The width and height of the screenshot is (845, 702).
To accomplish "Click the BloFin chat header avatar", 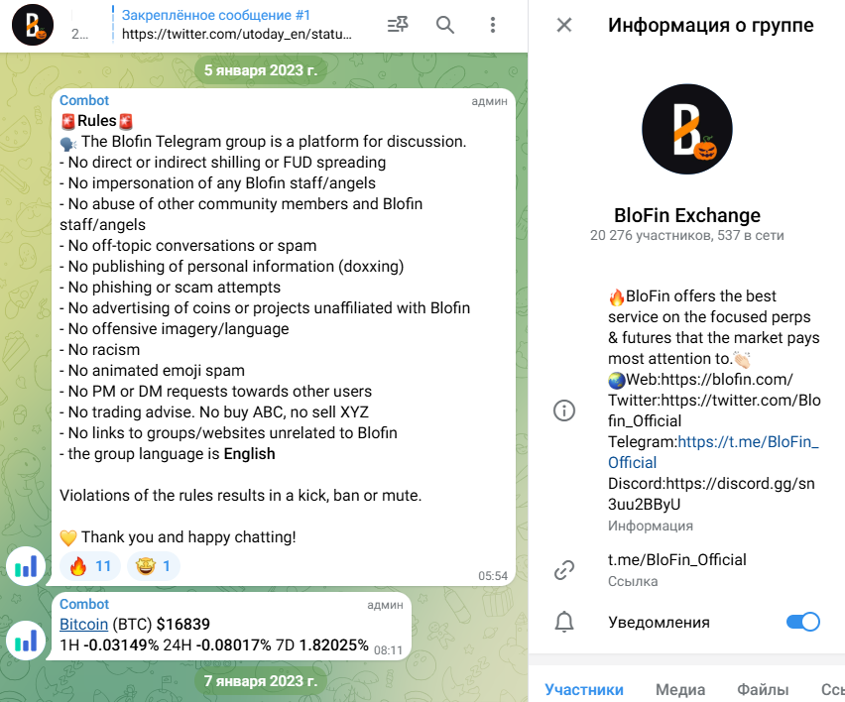I will [x=33, y=25].
